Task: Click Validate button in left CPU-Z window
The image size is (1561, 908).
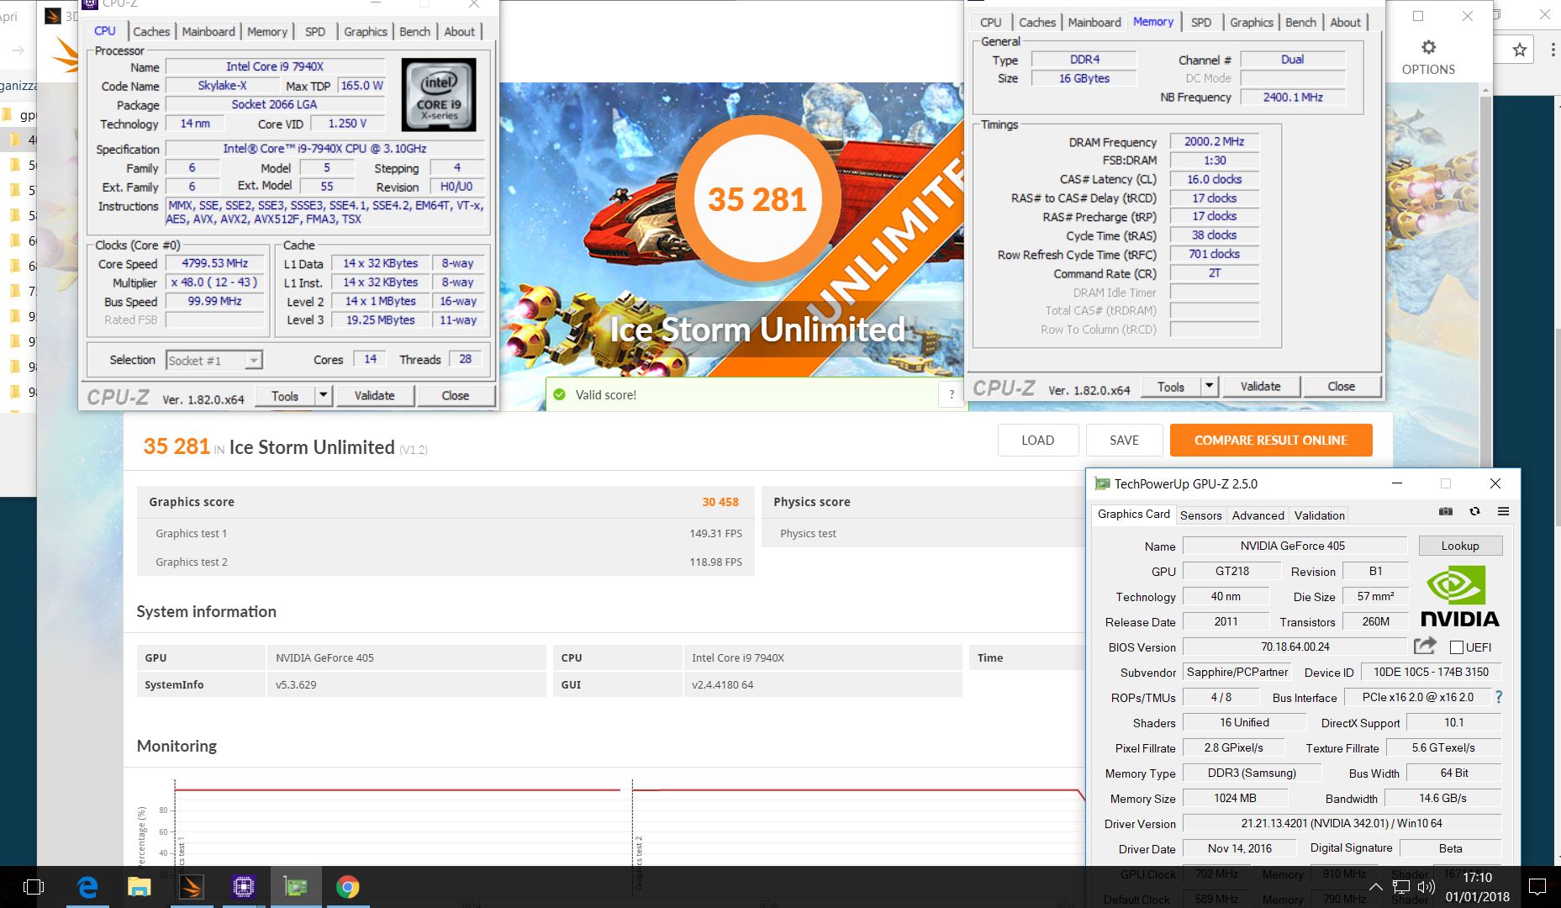Action: [x=374, y=395]
